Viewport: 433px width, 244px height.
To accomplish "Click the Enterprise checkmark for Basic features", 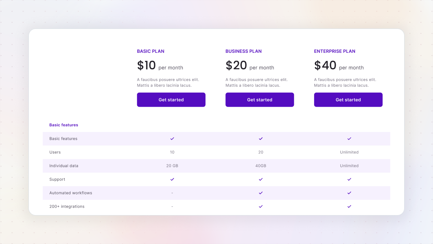I will (349, 138).
